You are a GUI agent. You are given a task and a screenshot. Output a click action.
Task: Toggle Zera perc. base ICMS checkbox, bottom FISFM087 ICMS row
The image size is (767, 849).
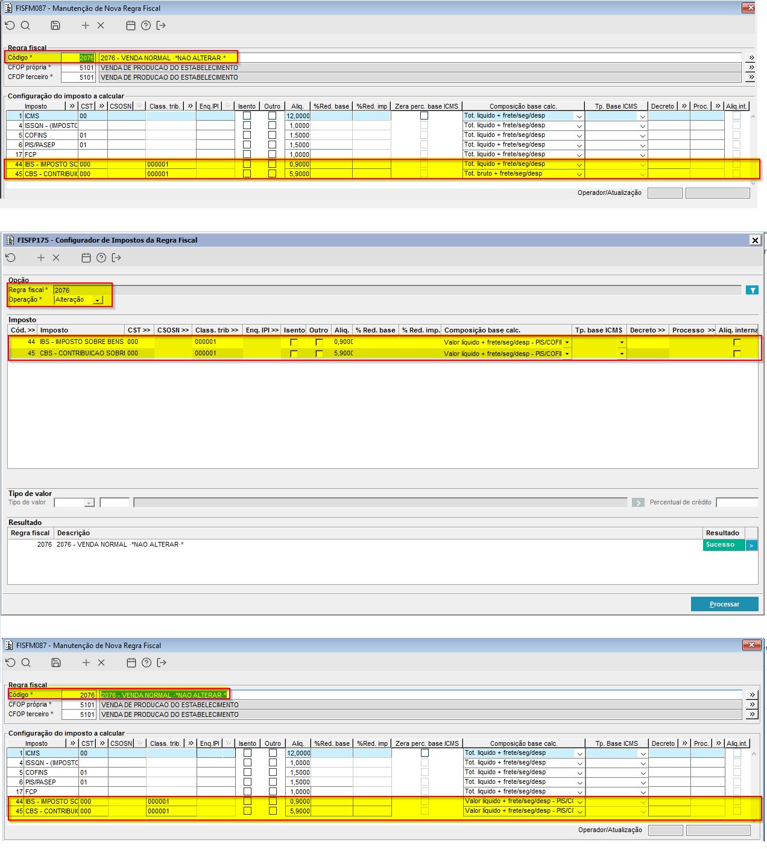coord(425,753)
